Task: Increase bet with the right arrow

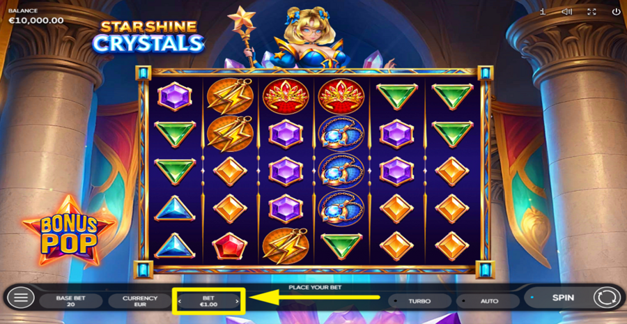Action: point(237,302)
